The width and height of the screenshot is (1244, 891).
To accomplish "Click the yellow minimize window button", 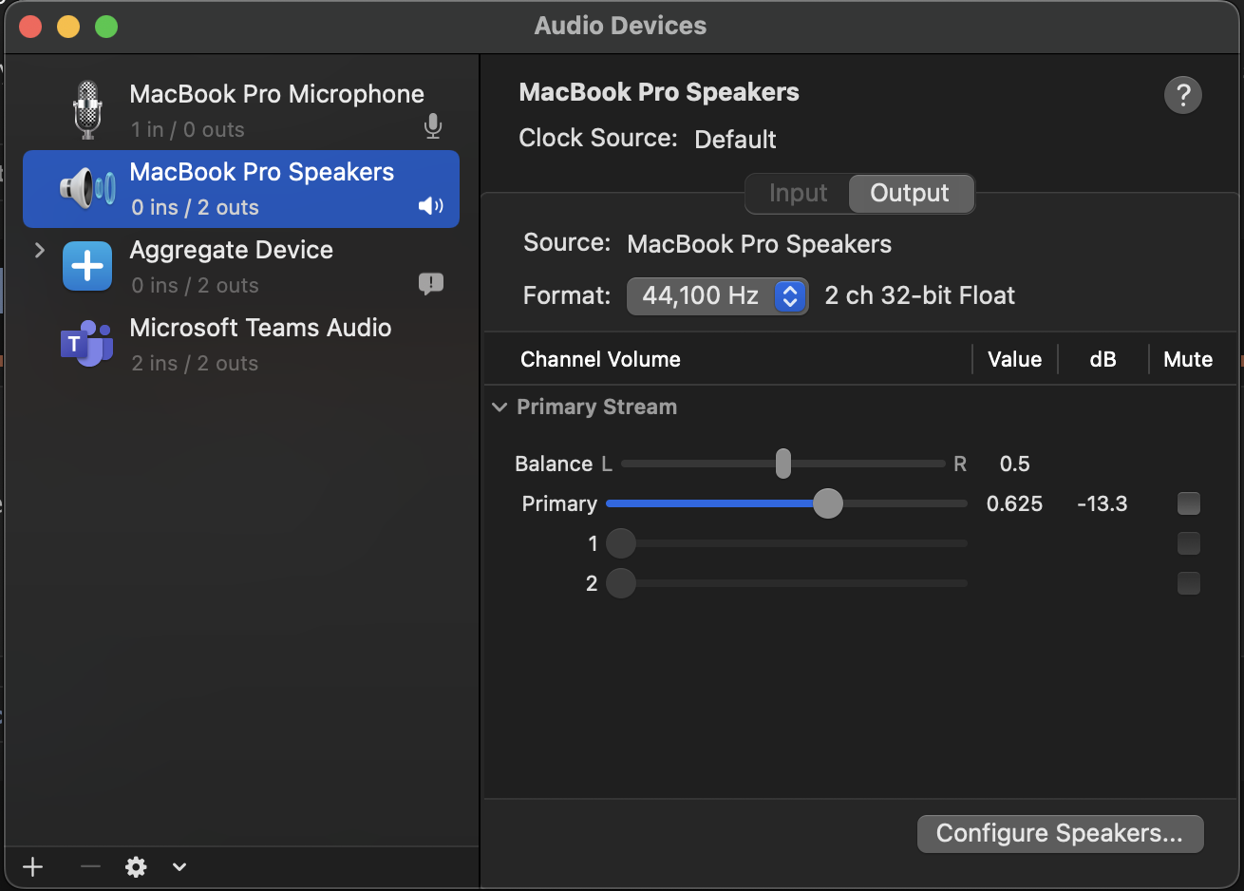I will [x=68, y=27].
